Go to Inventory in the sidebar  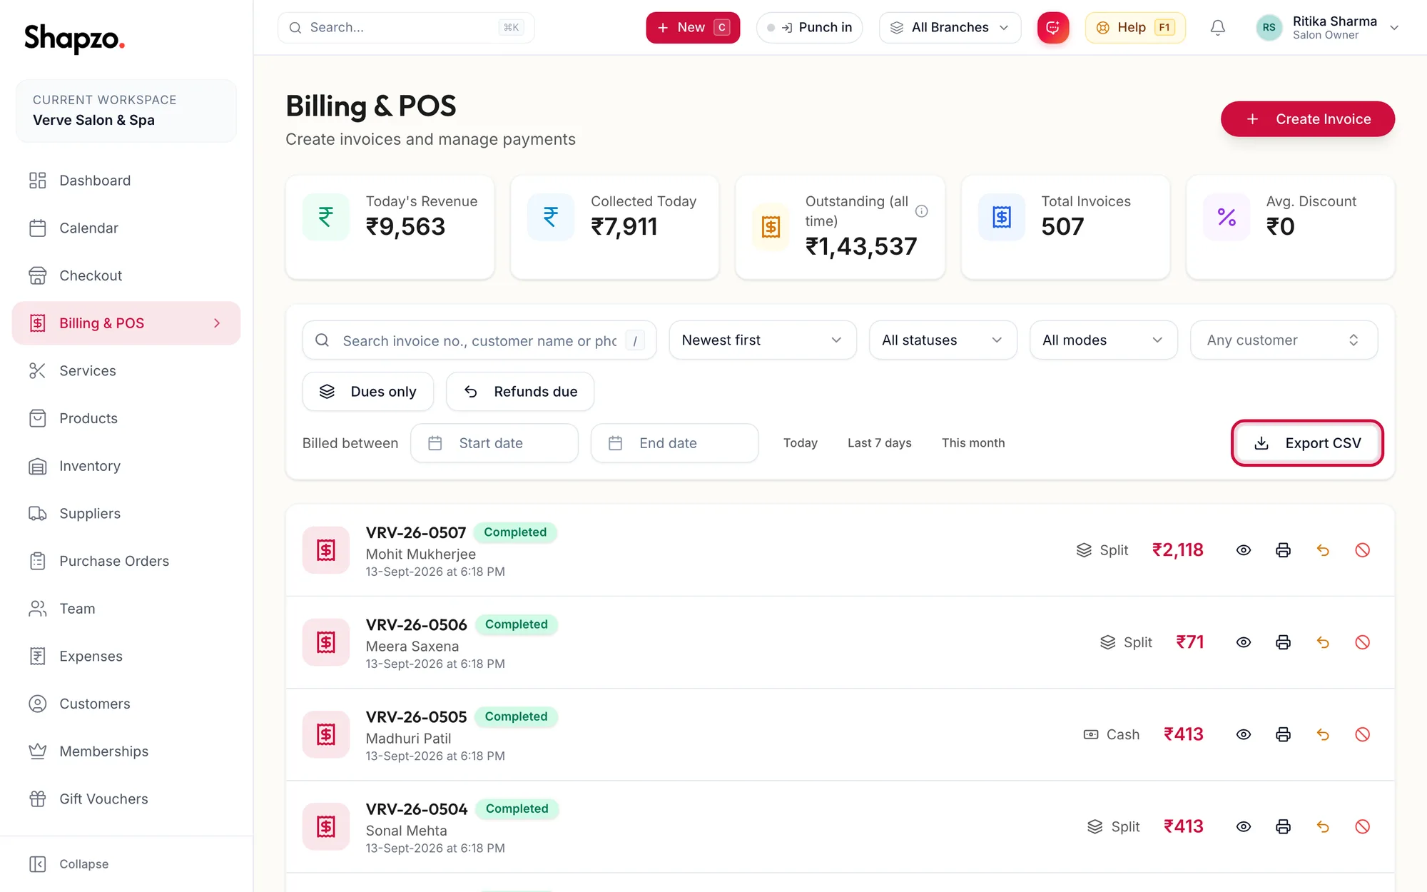(126, 466)
